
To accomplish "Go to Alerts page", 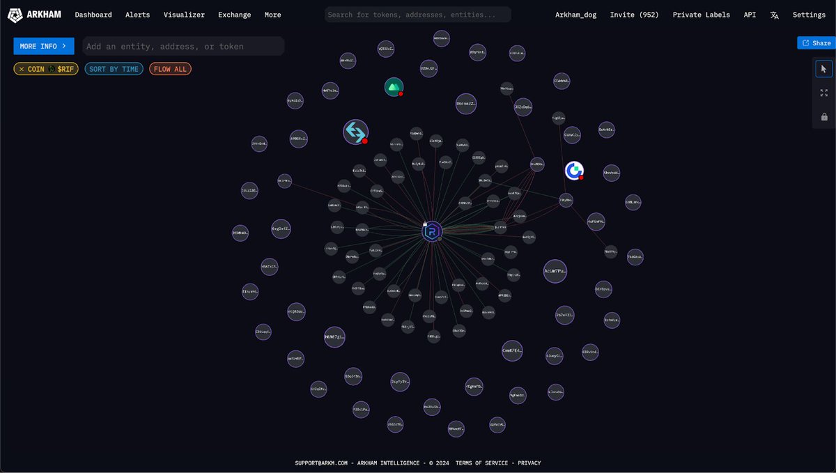I will point(137,15).
